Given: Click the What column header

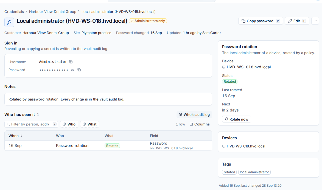Looking at the screenshot, I should click(x=109, y=136).
